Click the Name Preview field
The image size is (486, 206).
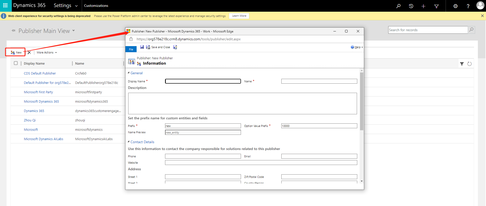point(203,132)
